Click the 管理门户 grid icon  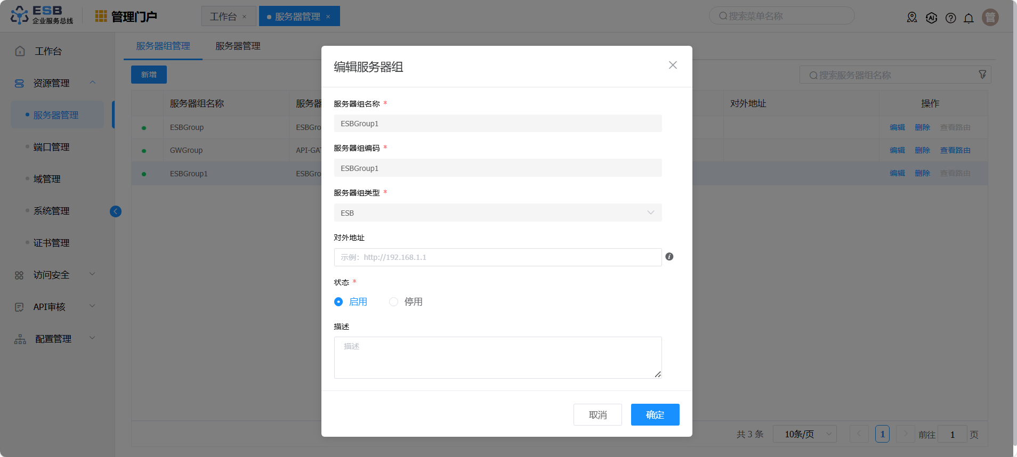[101, 17]
